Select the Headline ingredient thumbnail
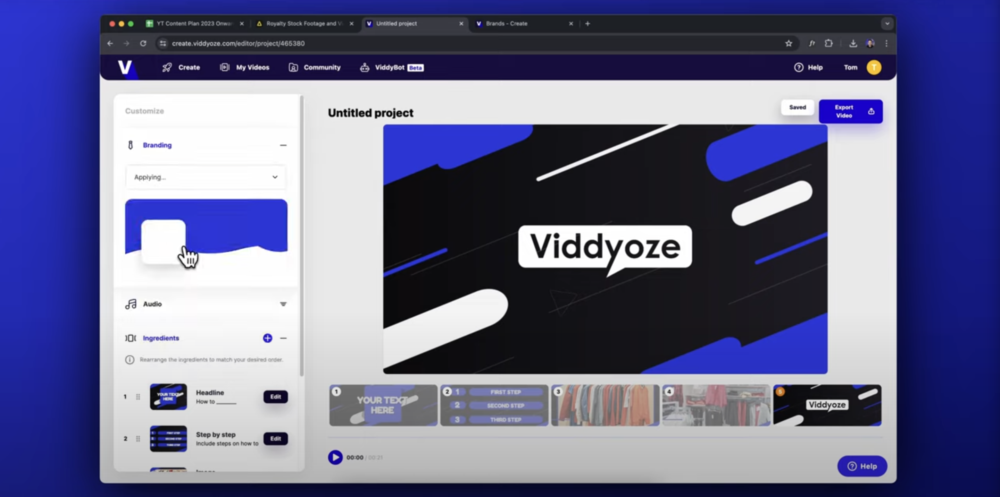 click(x=168, y=396)
